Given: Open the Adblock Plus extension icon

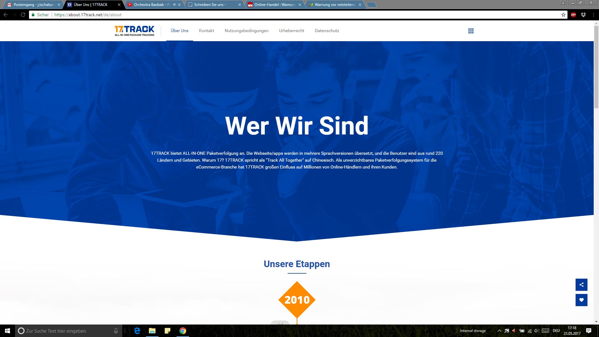Looking at the screenshot, I should [x=573, y=15].
